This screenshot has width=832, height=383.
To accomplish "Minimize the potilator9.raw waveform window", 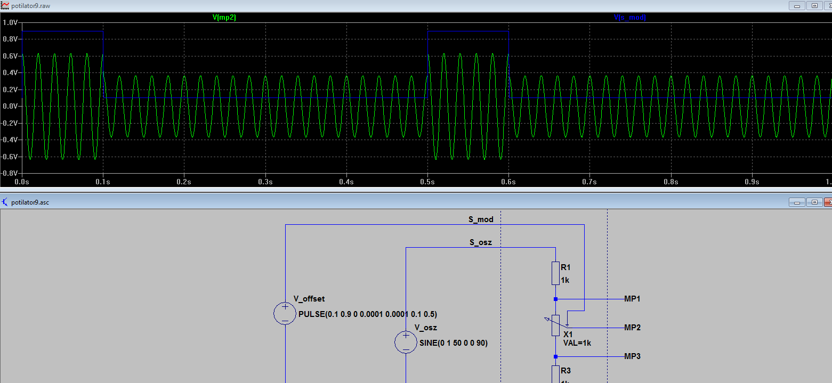I will 797,5.
